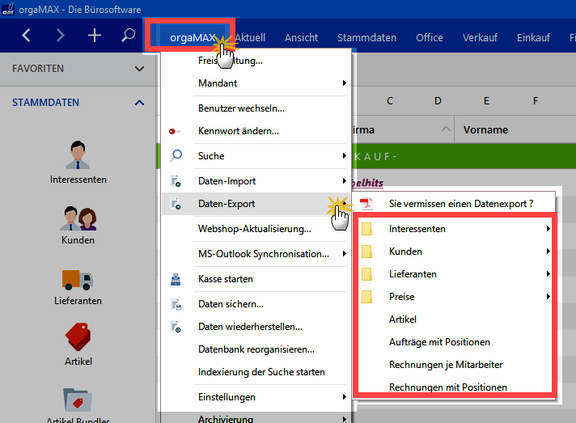Image resolution: width=576 pixels, height=423 pixels.
Task: Sort by the Vorname column header
Action: (x=485, y=130)
